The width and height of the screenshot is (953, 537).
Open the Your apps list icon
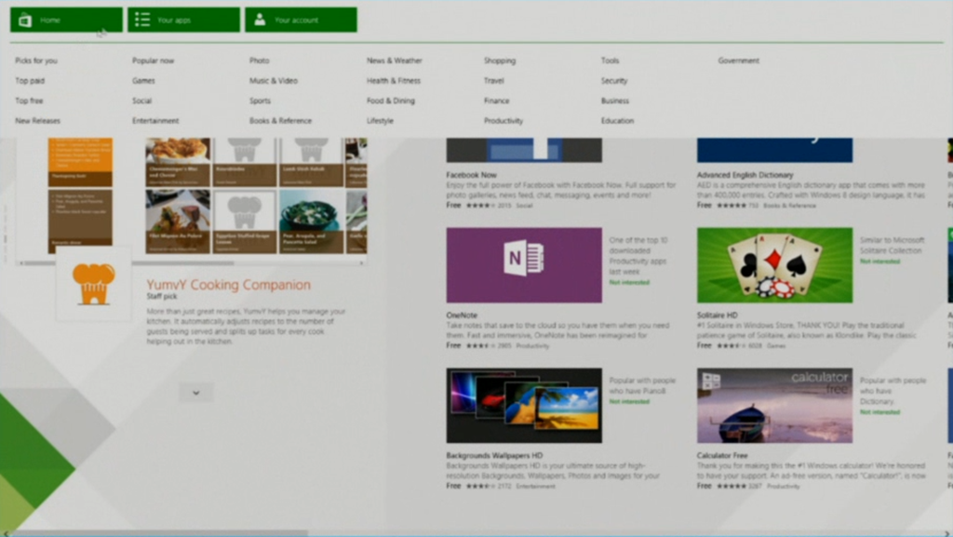(x=142, y=20)
